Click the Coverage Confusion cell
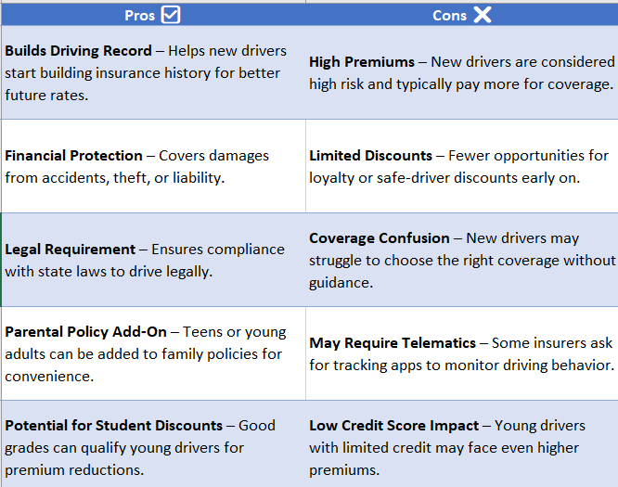This screenshot has width=618, height=487. [462, 260]
